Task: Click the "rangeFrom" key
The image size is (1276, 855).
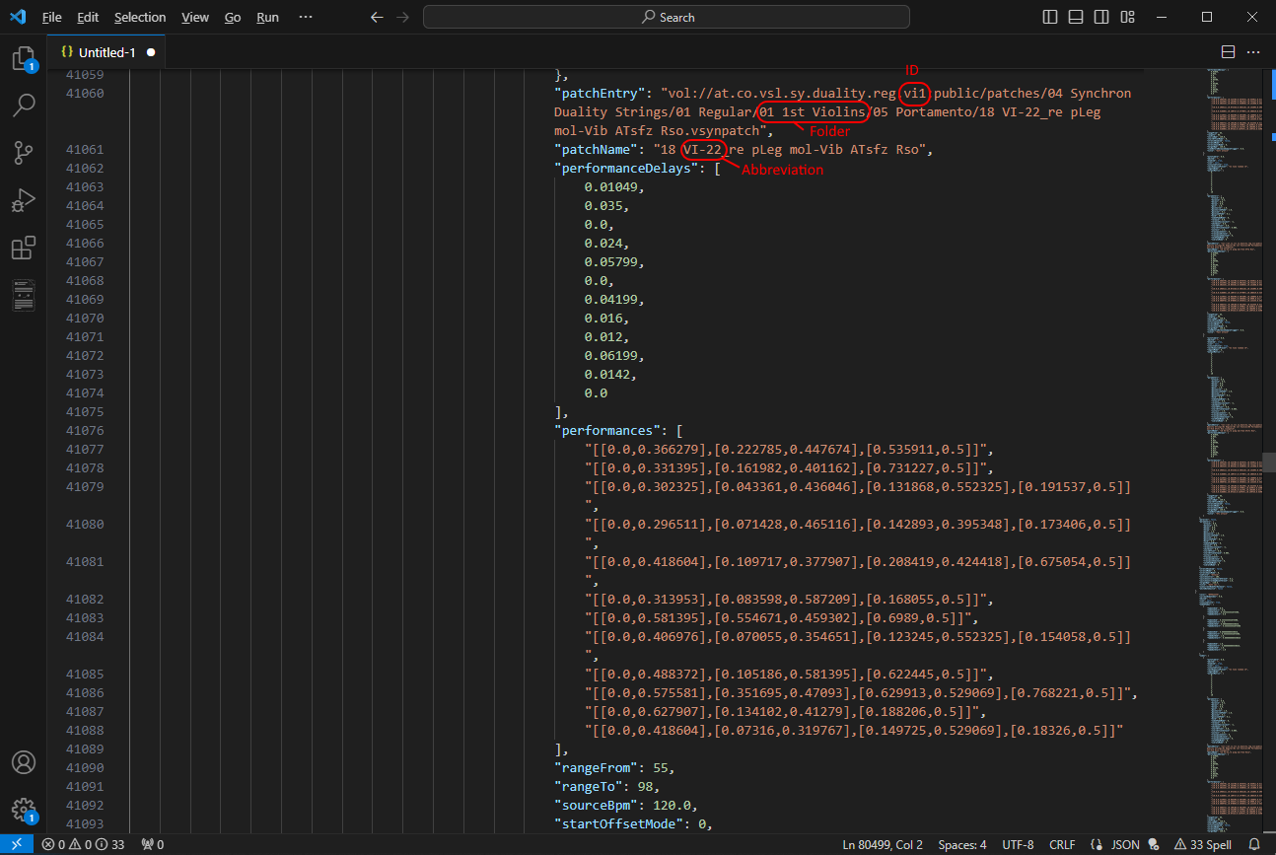Action: (597, 768)
